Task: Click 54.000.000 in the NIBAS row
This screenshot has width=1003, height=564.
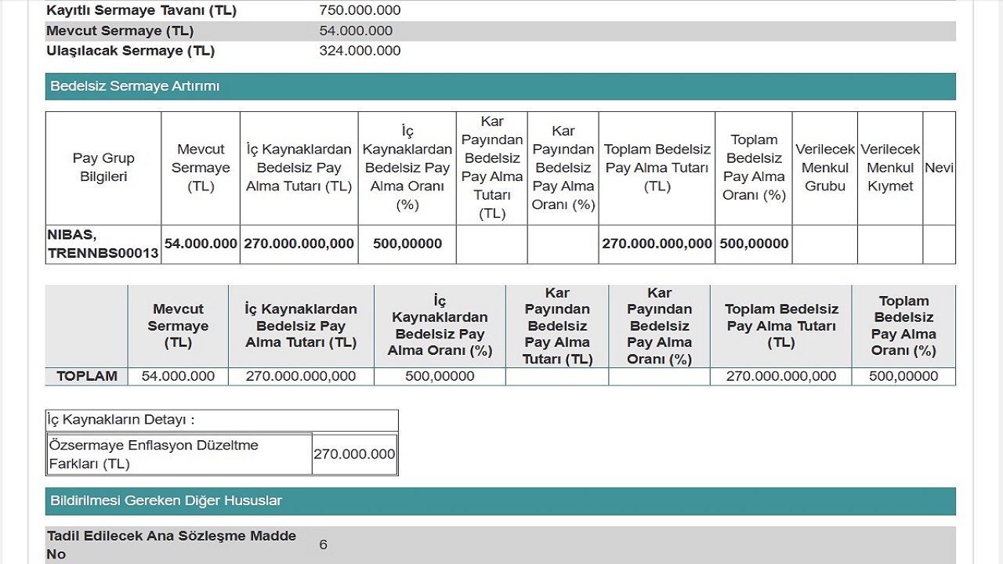Action: coord(201,244)
